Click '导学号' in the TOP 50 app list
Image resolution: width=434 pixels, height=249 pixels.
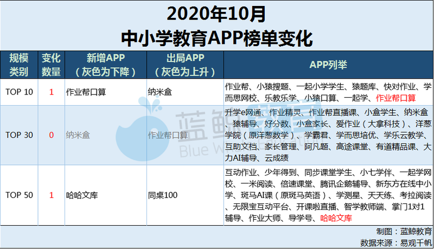[x=301, y=218]
